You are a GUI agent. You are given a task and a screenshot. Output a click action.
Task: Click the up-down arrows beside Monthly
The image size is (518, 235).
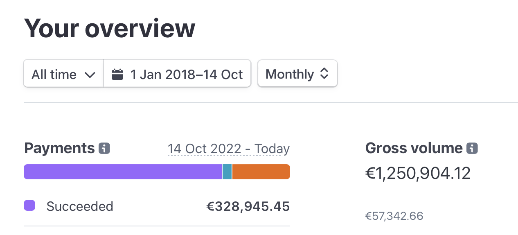[324, 74]
